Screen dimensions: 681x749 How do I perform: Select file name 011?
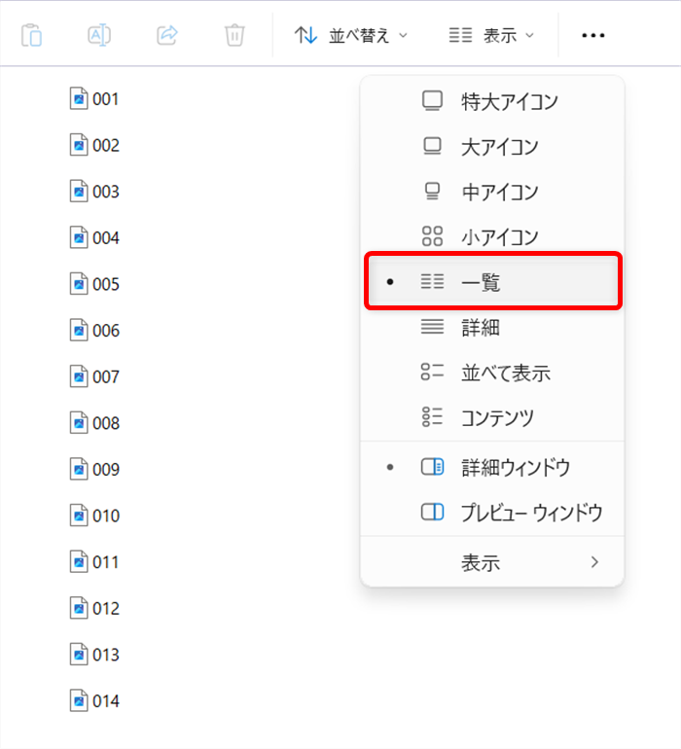(x=106, y=562)
